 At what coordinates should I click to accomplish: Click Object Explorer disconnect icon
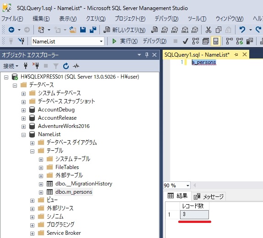(36, 66)
